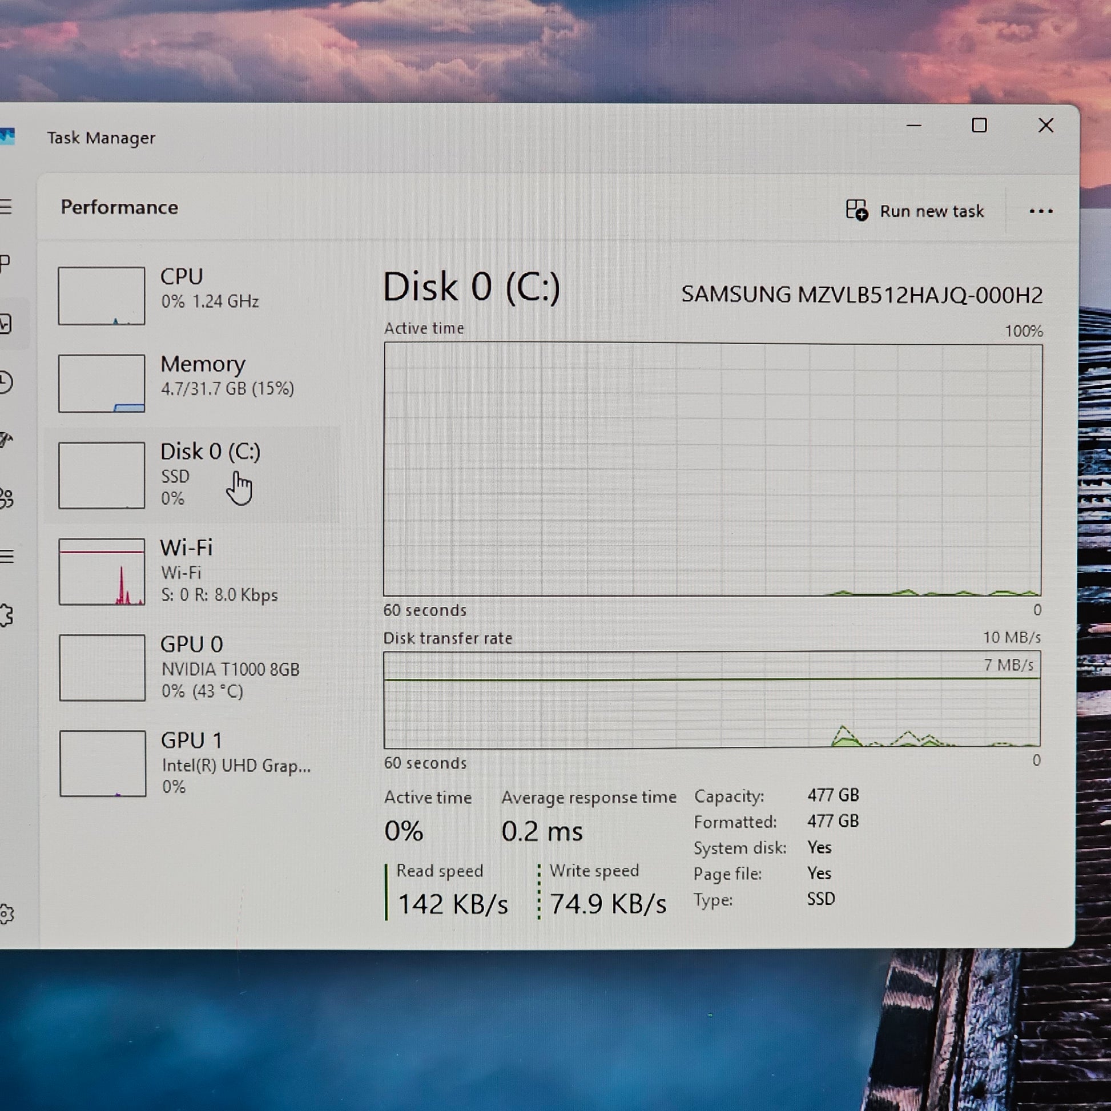Click the Active time graph area

coord(712,469)
